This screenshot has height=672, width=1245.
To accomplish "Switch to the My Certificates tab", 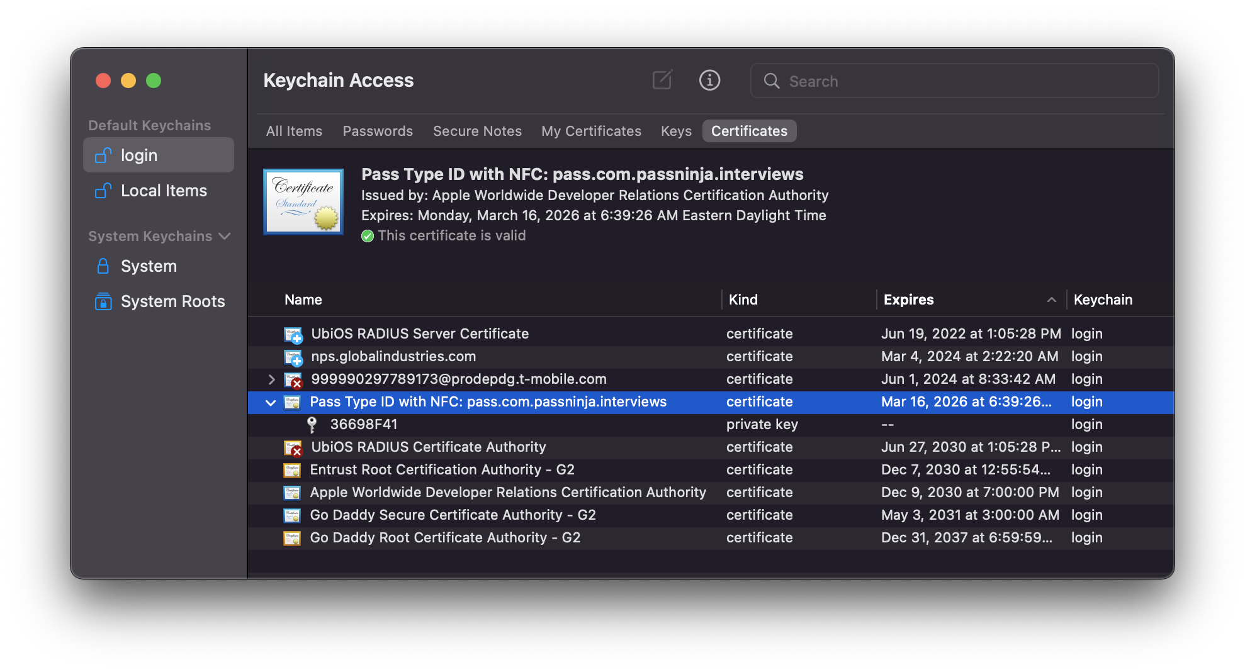I will [591, 131].
